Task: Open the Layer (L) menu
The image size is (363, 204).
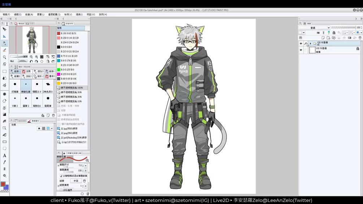Action: (x=41, y=14)
